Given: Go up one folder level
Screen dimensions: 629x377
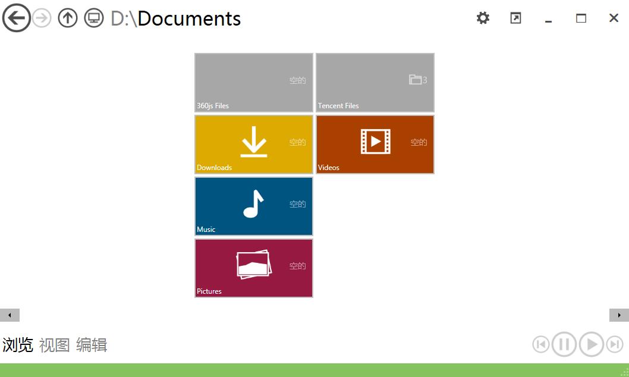Looking at the screenshot, I should click(x=68, y=18).
